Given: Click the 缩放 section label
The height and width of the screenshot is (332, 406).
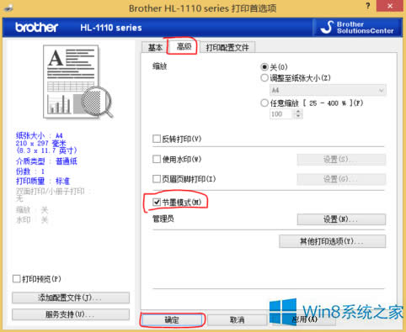Looking at the screenshot, I should pos(160,66).
